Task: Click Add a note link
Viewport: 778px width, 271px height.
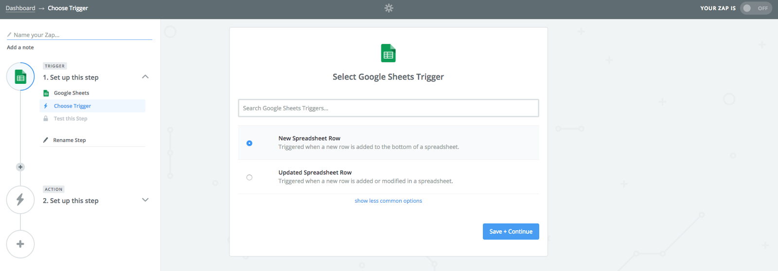Action: coord(20,48)
